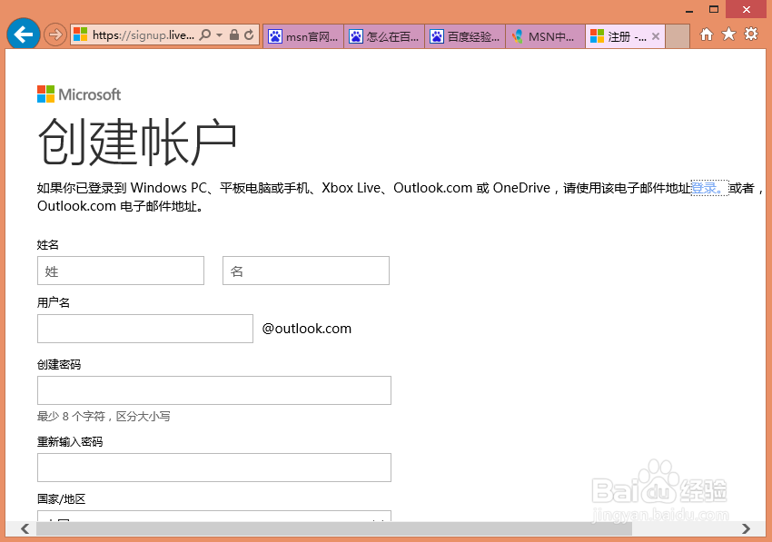Open the address bar autocomplete dropdown
772x542 pixels.
[219, 33]
